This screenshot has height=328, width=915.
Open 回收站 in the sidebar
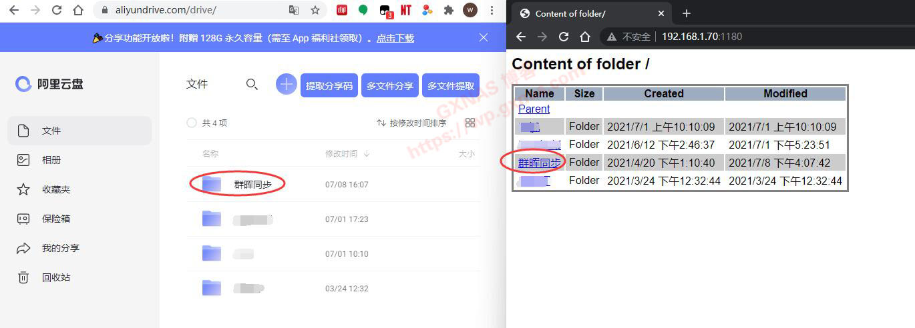pyautogui.click(x=79, y=277)
